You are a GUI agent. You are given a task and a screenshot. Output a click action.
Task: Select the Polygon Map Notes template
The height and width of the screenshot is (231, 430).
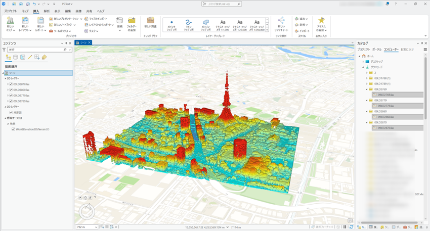(206, 25)
